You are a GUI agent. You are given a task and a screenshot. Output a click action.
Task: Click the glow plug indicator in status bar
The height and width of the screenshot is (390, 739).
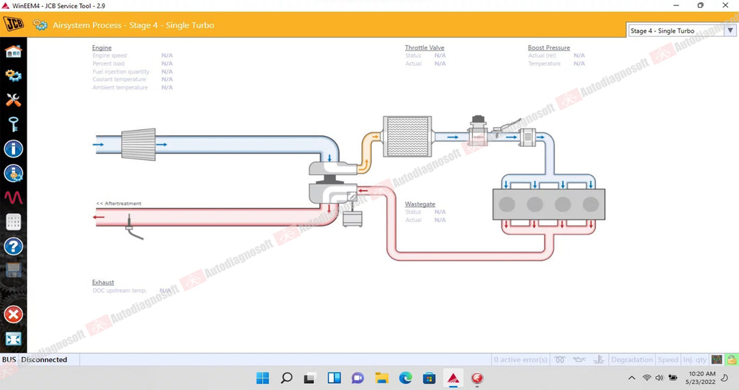coord(560,360)
